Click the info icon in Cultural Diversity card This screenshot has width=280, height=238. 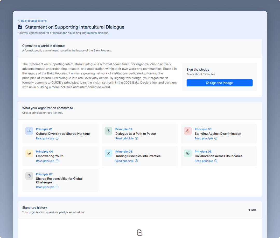coord(57,138)
